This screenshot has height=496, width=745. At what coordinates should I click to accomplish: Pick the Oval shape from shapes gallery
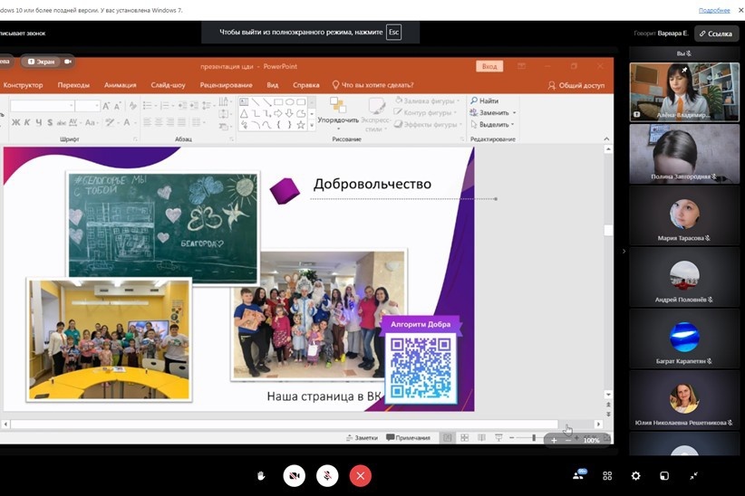tap(289, 101)
